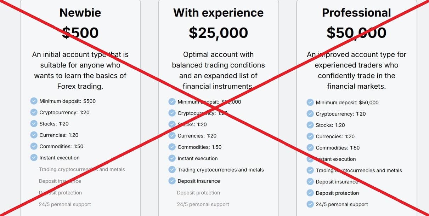Click the Newbie greyed-out Trading cryptocurrencies and metals item
This screenshot has height=216, width=429.
pos(82,169)
